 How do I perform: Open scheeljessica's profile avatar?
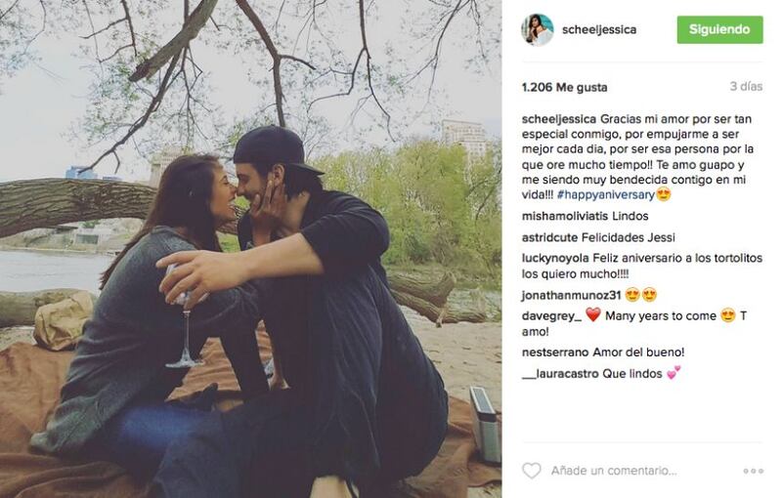click(537, 30)
